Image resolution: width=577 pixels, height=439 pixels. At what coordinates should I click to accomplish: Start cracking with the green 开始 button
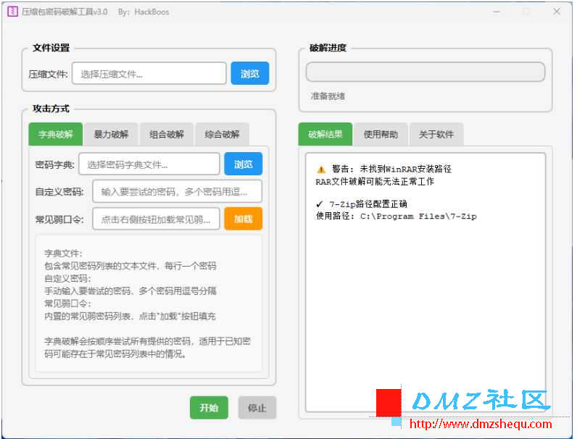pos(209,408)
